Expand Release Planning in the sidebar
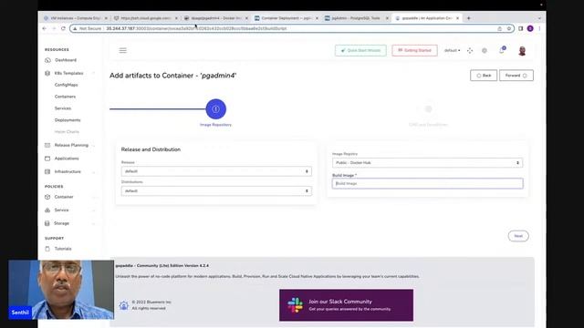Screen dimensions: 584x328 [x=71, y=145]
